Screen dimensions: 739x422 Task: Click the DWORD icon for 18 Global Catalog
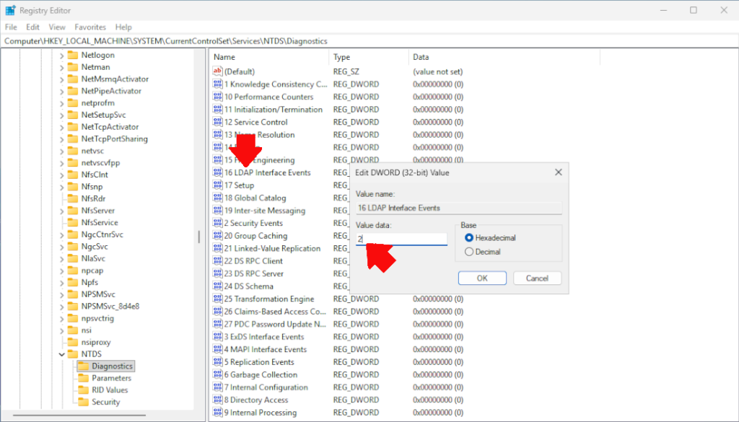(217, 198)
